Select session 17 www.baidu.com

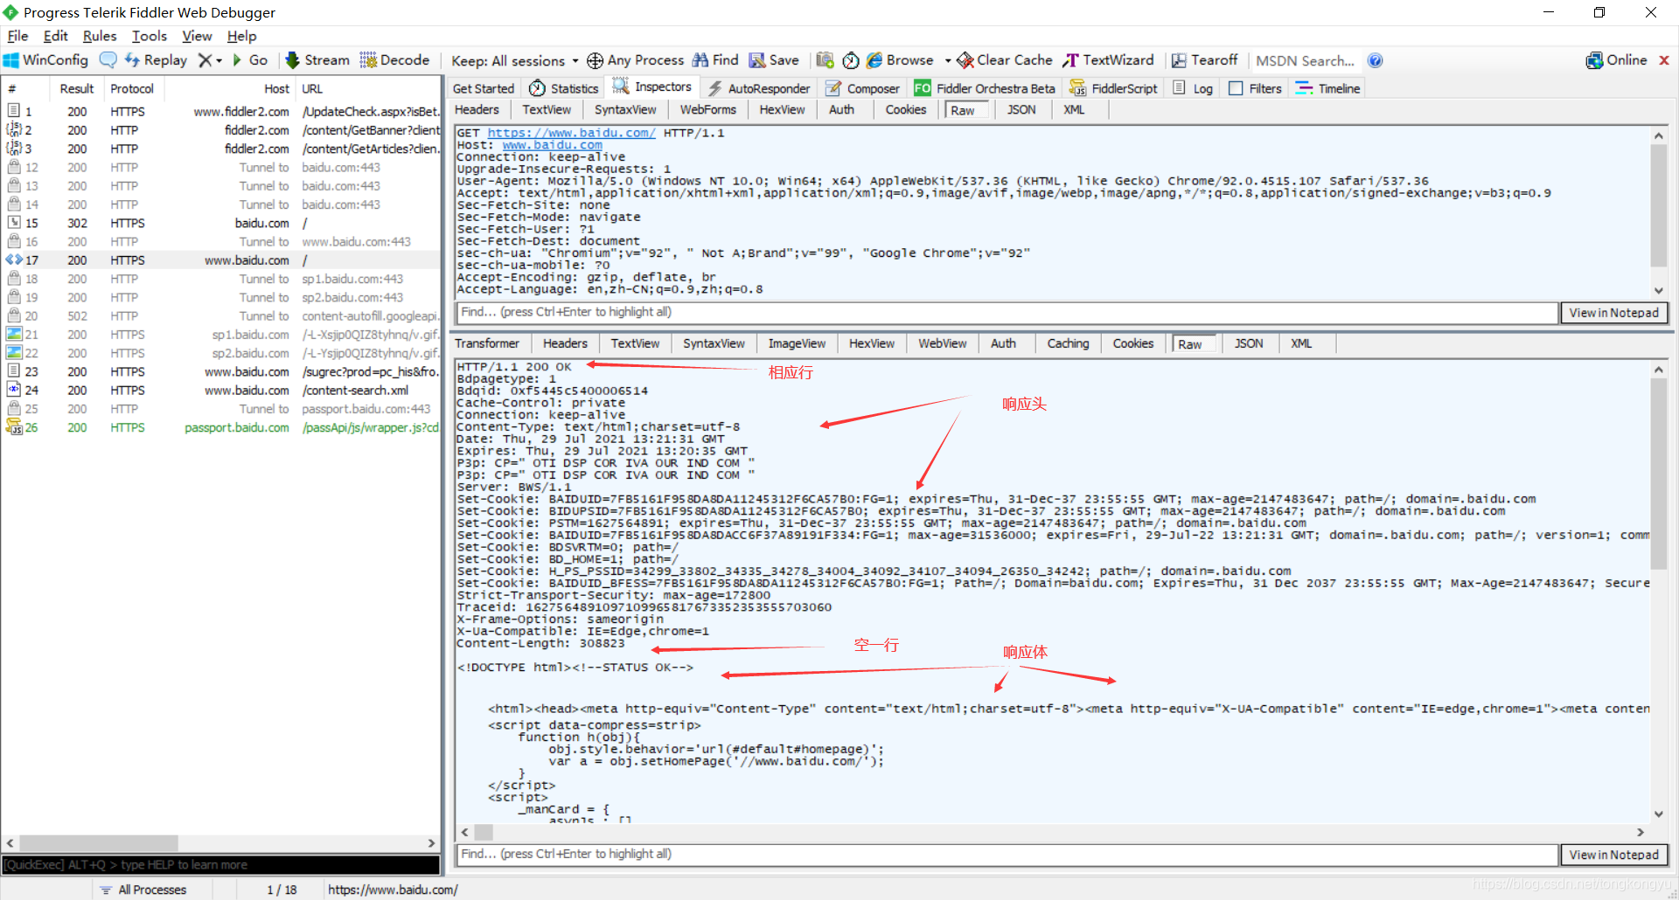[x=220, y=260]
